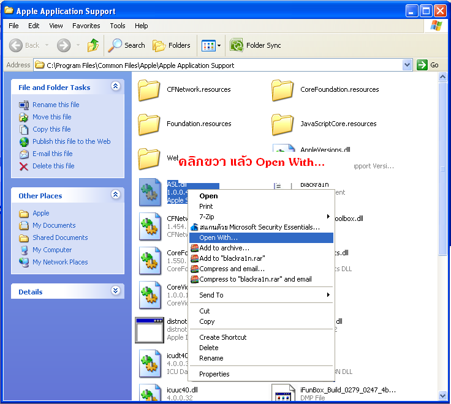451x404 pixels.
Task: Choose Print in context menu
Action: (x=261, y=206)
